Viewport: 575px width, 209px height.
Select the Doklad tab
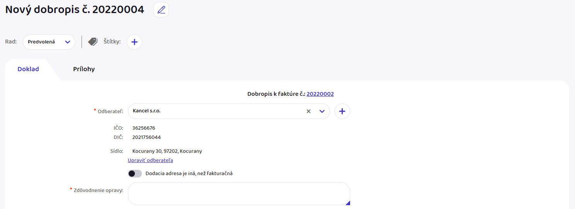(x=28, y=69)
